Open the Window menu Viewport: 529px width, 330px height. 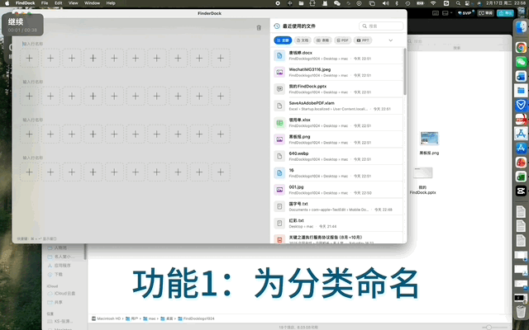pyautogui.click(x=92, y=3)
